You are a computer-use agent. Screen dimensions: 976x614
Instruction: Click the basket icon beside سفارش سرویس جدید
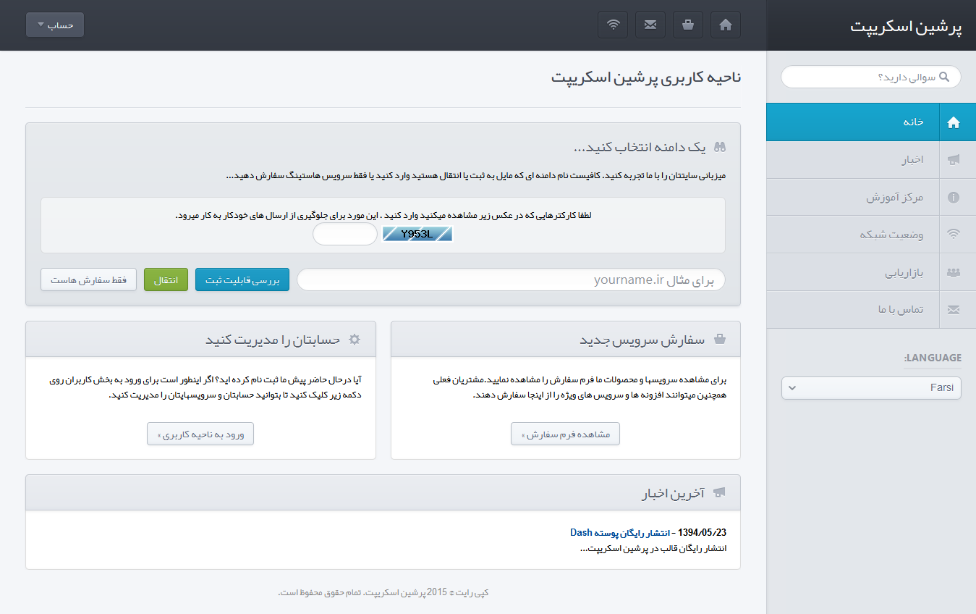tap(719, 339)
